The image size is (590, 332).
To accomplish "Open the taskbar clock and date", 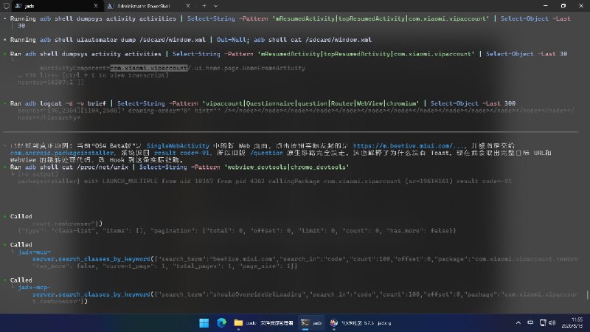I will pos(572,323).
